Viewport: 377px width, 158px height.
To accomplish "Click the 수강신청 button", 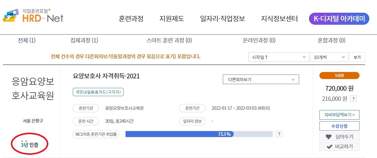I will 339,126.
